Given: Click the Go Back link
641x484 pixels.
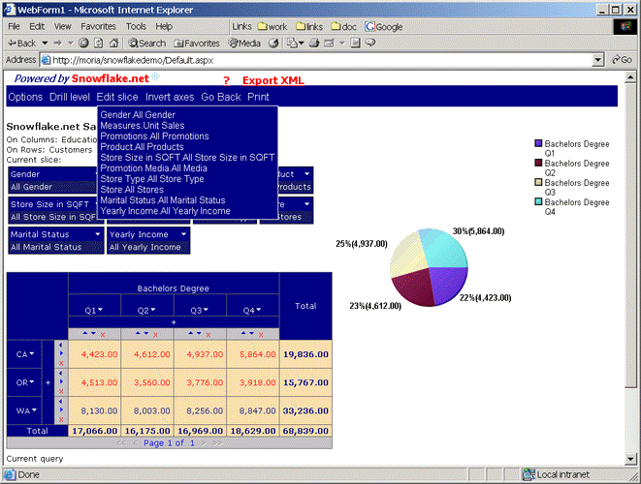Looking at the screenshot, I should [x=221, y=97].
